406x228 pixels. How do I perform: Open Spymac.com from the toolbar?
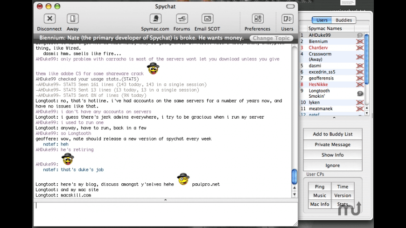click(x=155, y=19)
